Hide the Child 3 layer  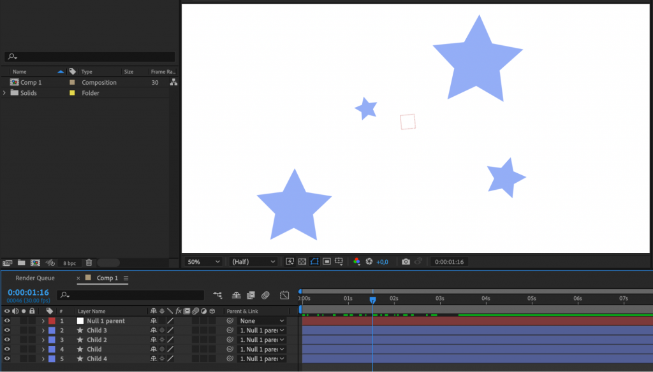[x=6, y=330]
